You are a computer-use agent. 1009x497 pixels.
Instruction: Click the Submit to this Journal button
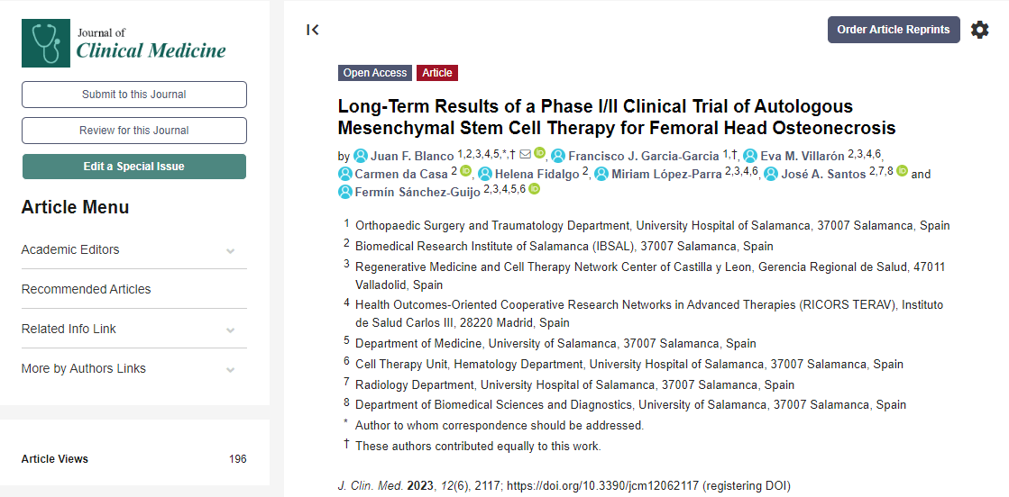click(133, 95)
